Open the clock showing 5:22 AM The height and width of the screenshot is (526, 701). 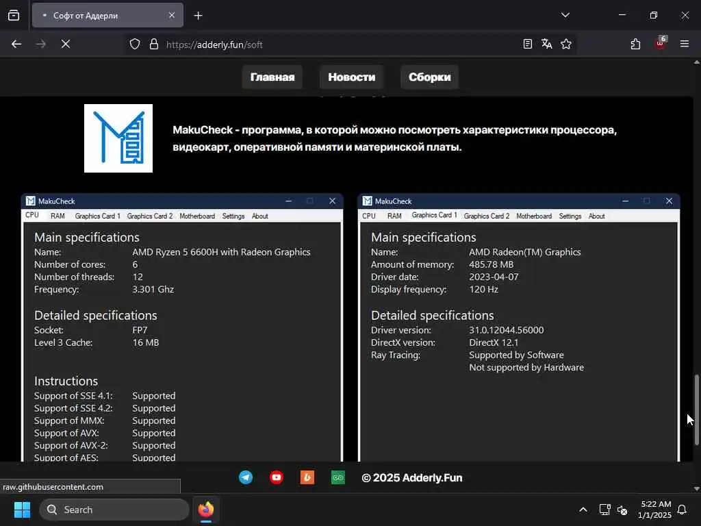click(x=654, y=510)
